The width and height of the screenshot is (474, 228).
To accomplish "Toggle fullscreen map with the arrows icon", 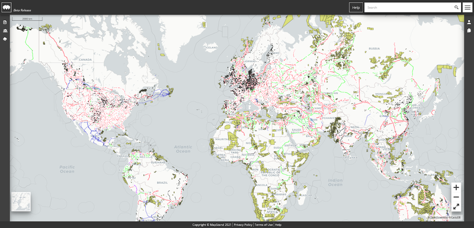I will [x=456, y=207].
